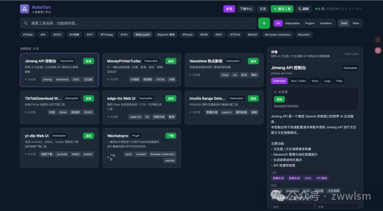Switch to the Docs tab in detail panel
Image resolution: width=383 pixels, height=211 pixels.
315,81
